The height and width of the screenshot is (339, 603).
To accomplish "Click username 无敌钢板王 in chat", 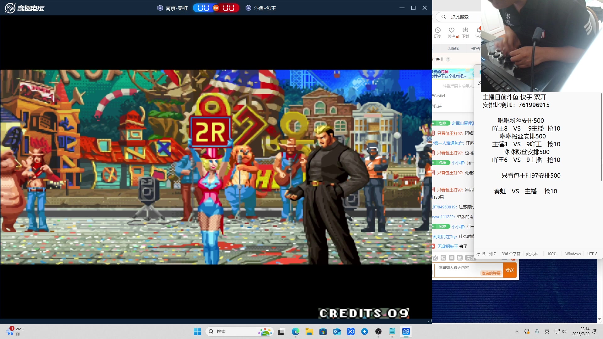I will 448,246.
